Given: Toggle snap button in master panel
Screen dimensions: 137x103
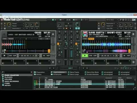Looking at the screenshot, I should [x=76, y=28].
